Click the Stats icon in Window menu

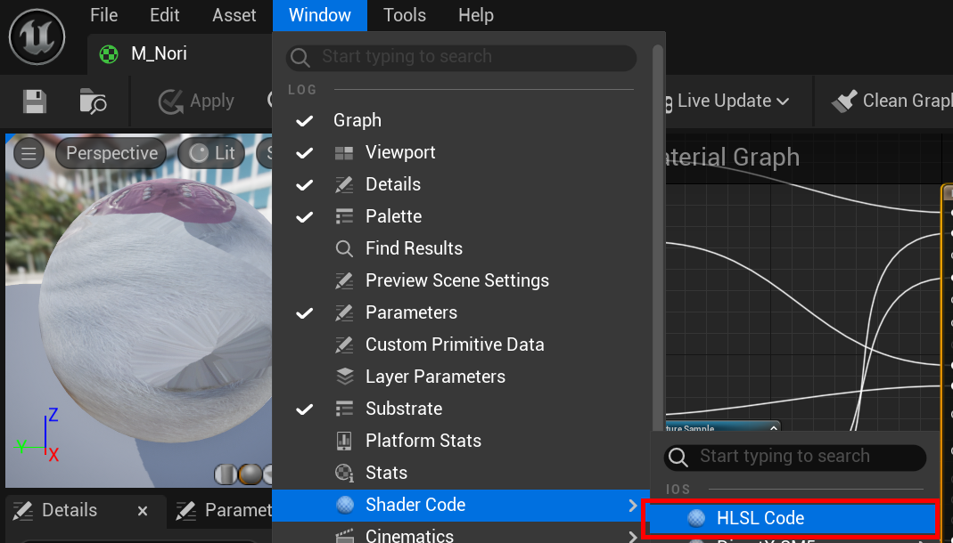[344, 472]
